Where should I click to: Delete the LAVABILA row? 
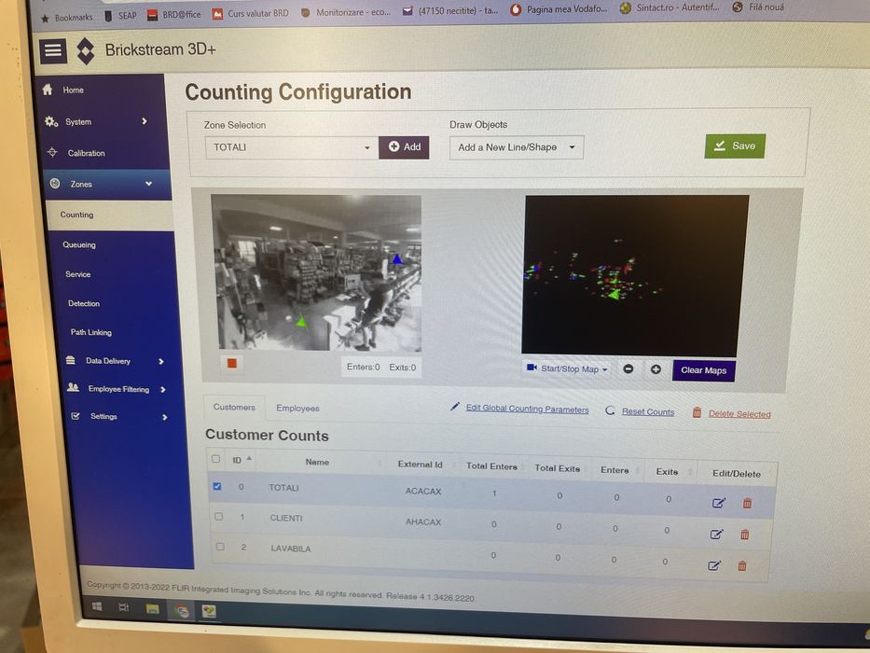click(742, 566)
